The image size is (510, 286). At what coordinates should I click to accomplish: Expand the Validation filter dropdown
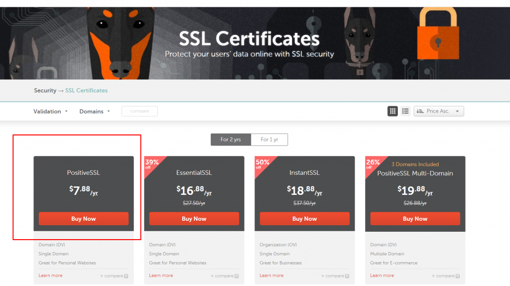pyautogui.click(x=50, y=112)
